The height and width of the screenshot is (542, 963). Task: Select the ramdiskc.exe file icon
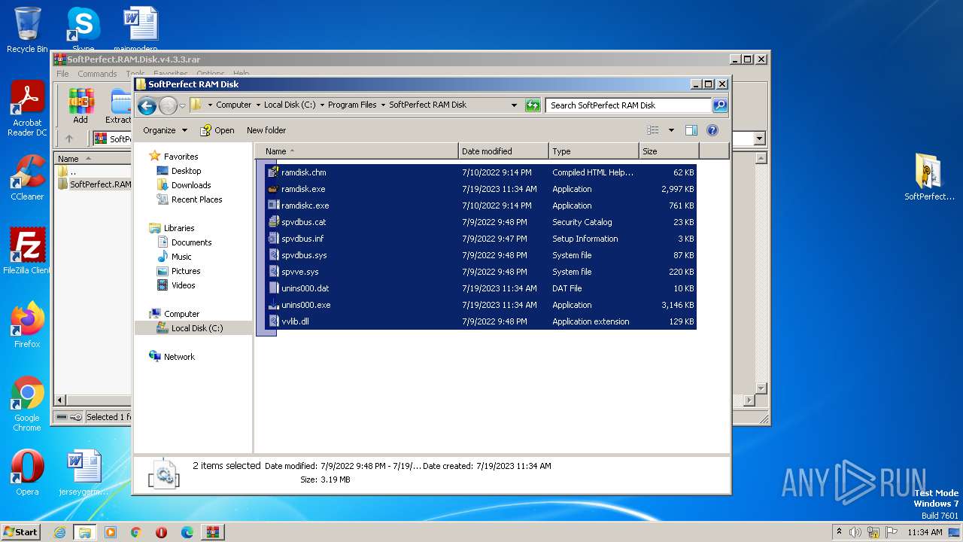274,206
